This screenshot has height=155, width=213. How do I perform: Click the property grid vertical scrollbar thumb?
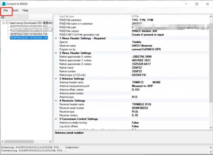(211, 63)
